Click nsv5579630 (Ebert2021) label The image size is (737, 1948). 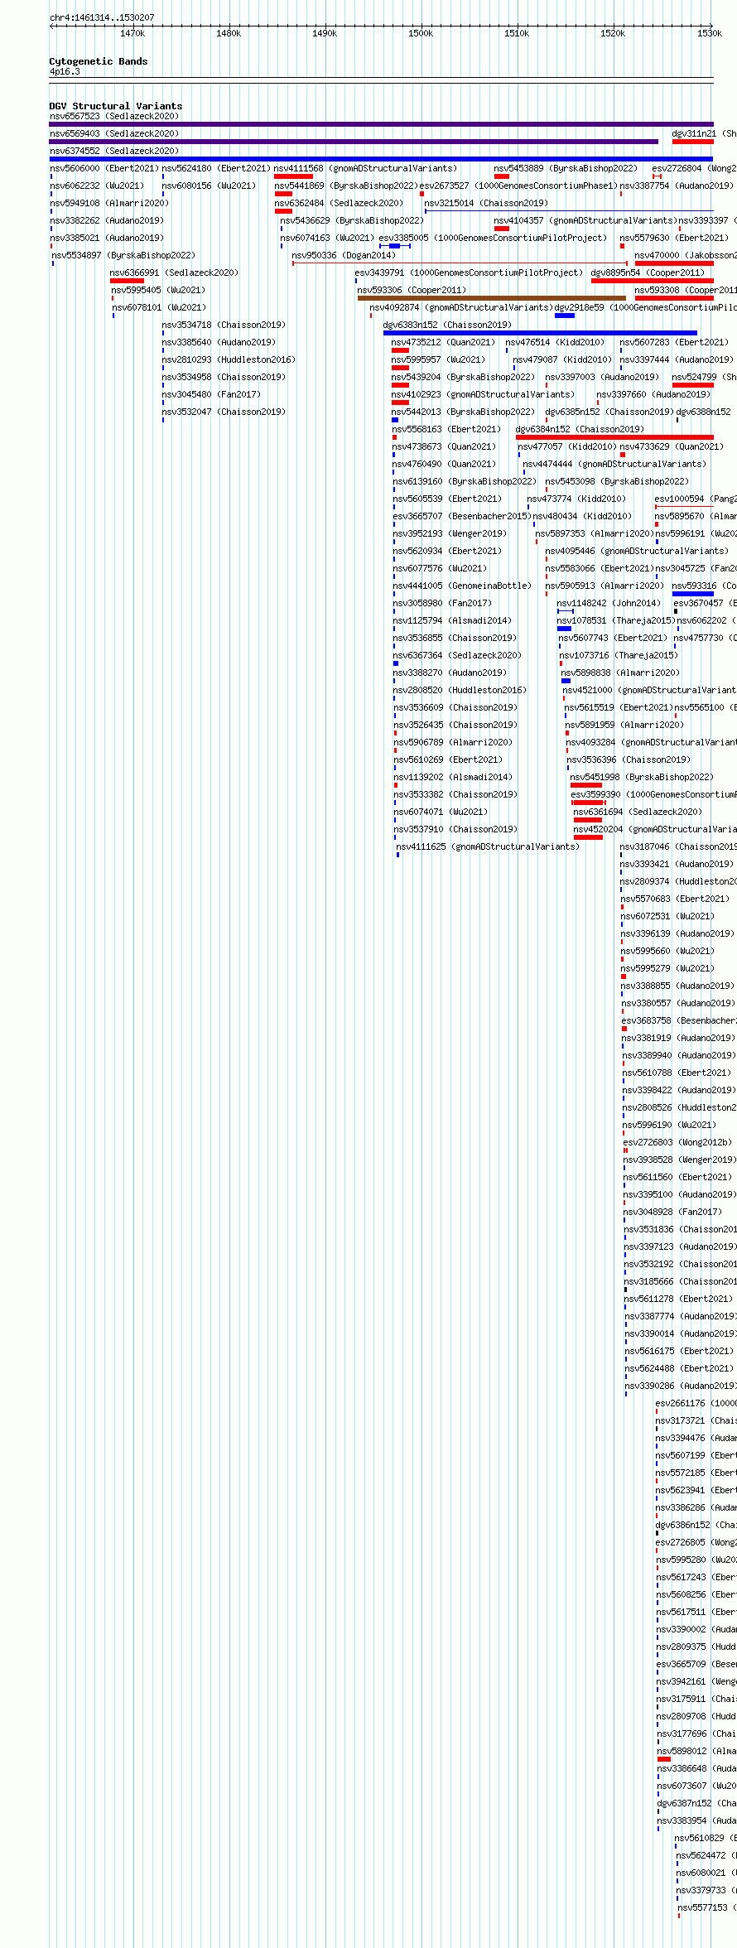tap(674, 238)
